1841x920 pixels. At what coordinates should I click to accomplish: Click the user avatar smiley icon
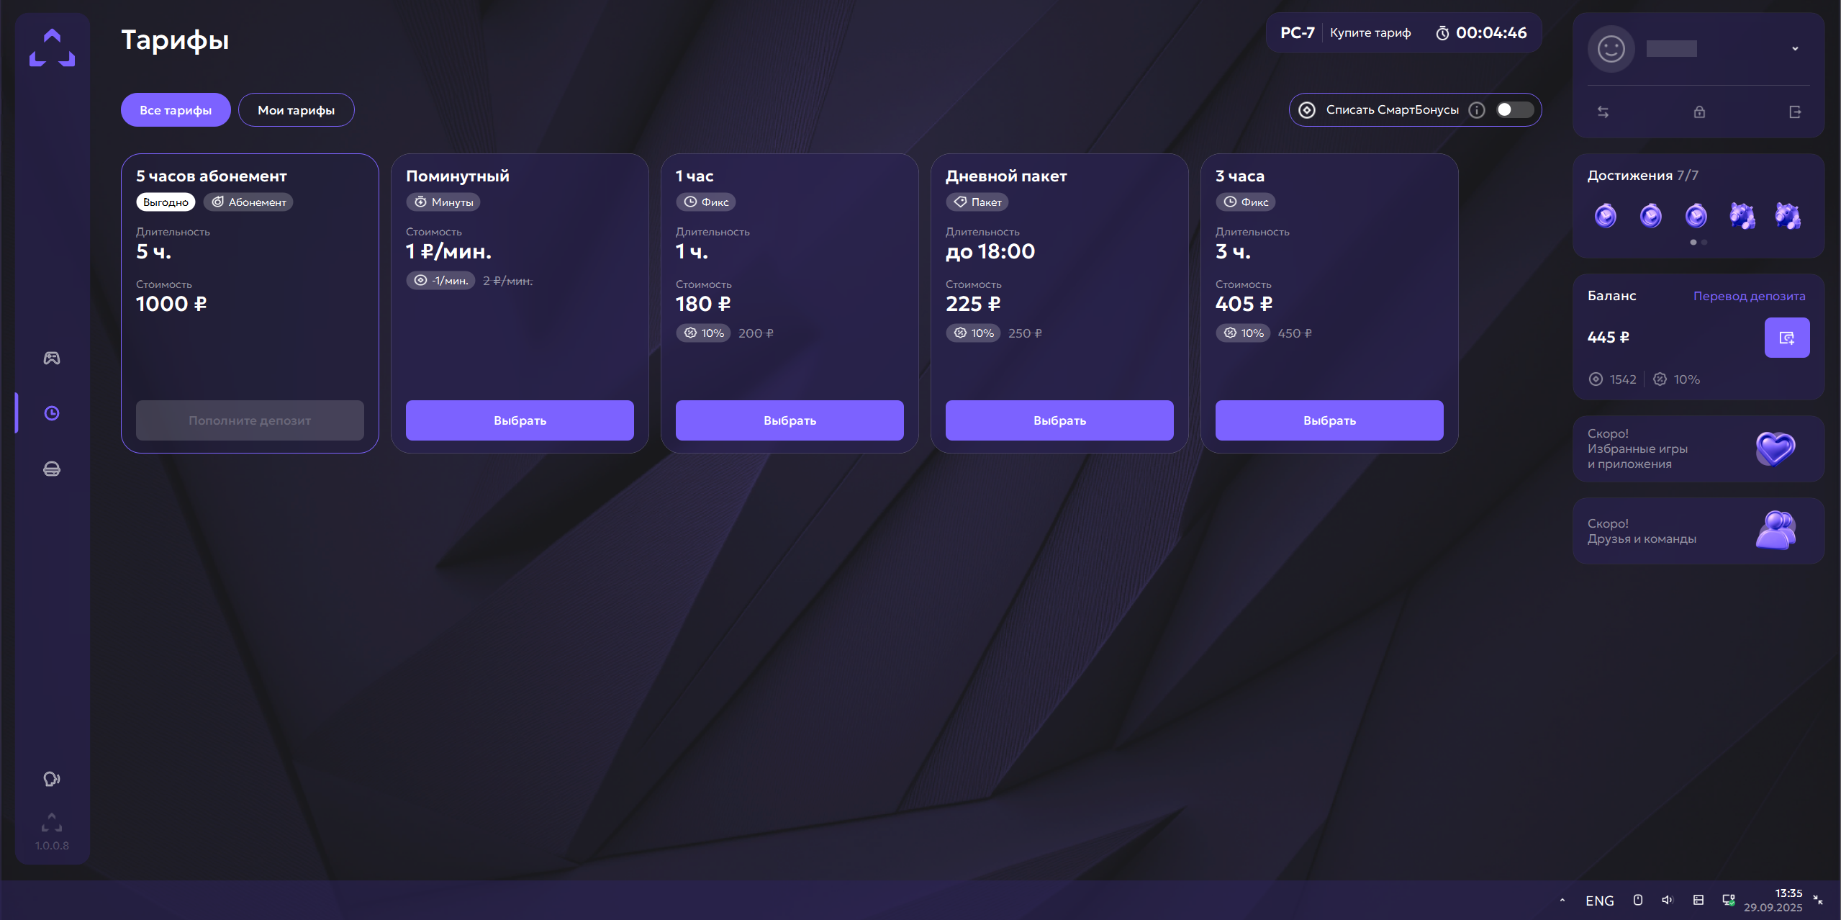[x=1611, y=49]
